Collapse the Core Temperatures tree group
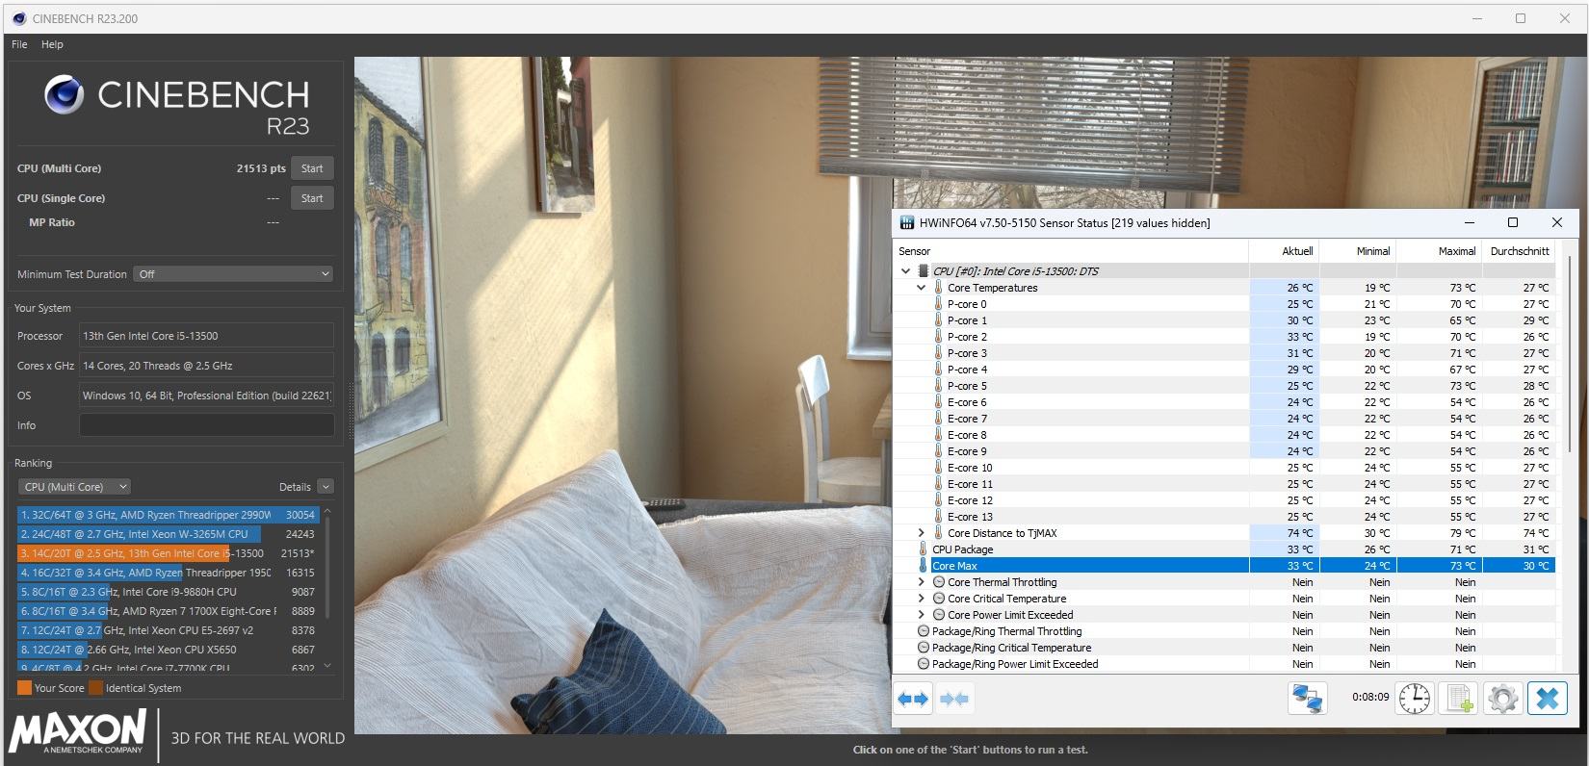The height and width of the screenshot is (766, 1589). [x=922, y=288]
